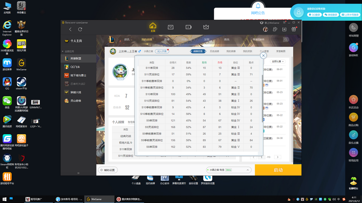
Task: Click the 找人开黑 button
Action: (162, 51)
